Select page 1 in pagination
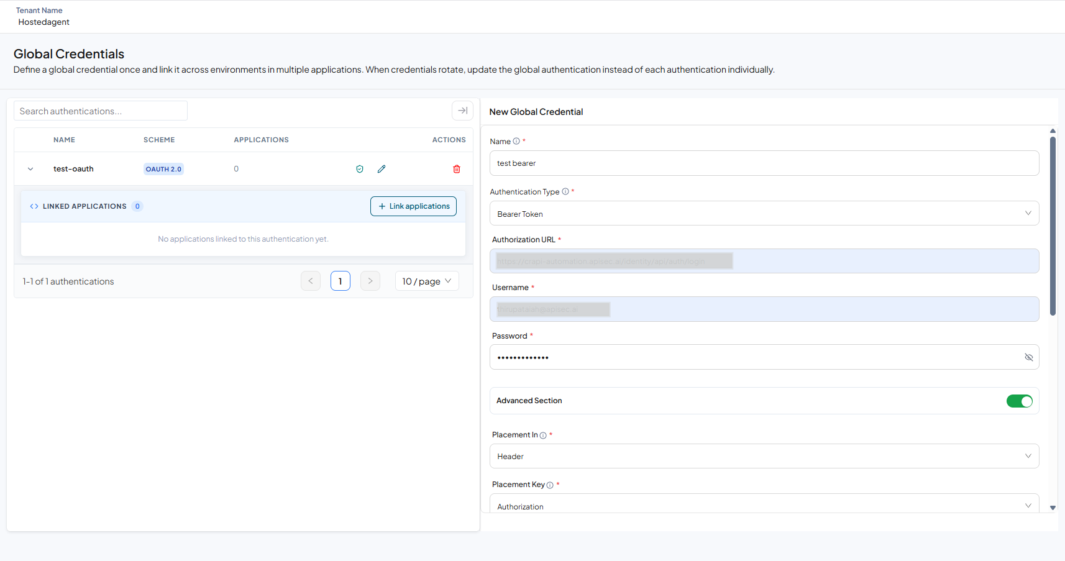Viewport: 1065px width, 561px height. (341, 281)
